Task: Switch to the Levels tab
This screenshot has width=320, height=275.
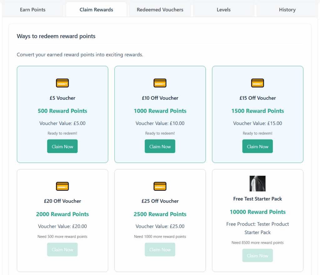Action: (x=223, y=9)
